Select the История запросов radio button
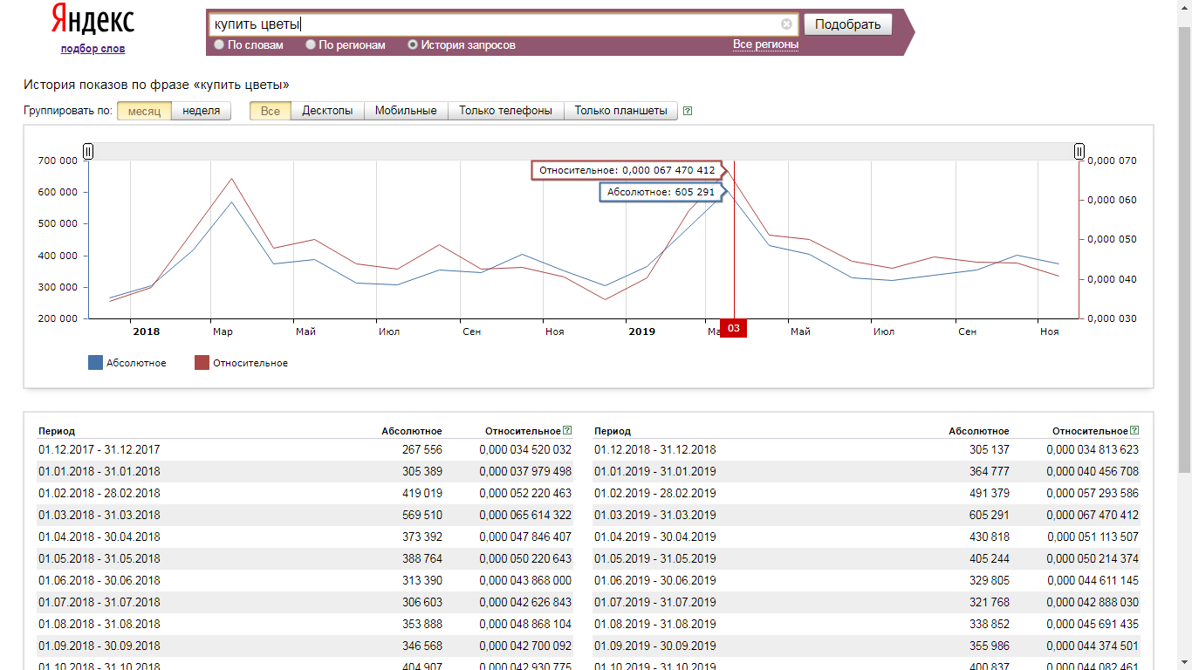The height and width of the screenshot is (670, 1192). pos(413,44)
